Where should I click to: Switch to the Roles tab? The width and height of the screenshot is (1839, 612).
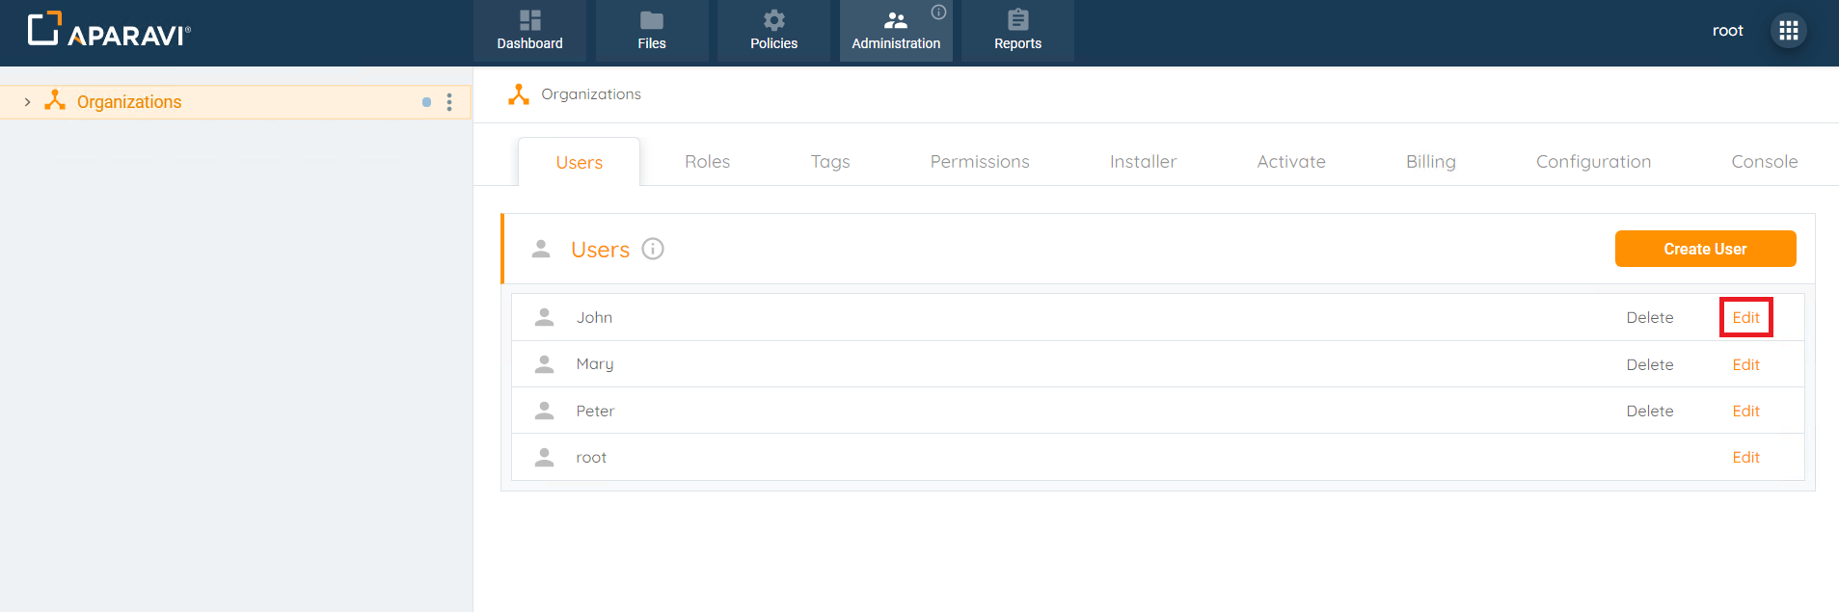pyautogui.click(x=707, y=162)
